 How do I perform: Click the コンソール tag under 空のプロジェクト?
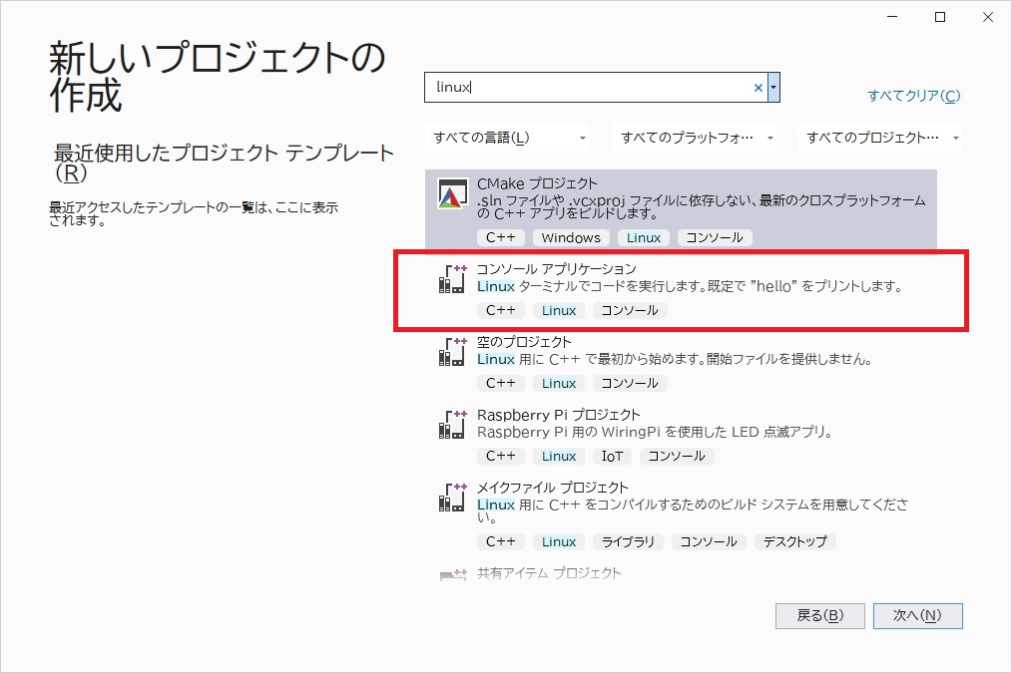point(630,384)
